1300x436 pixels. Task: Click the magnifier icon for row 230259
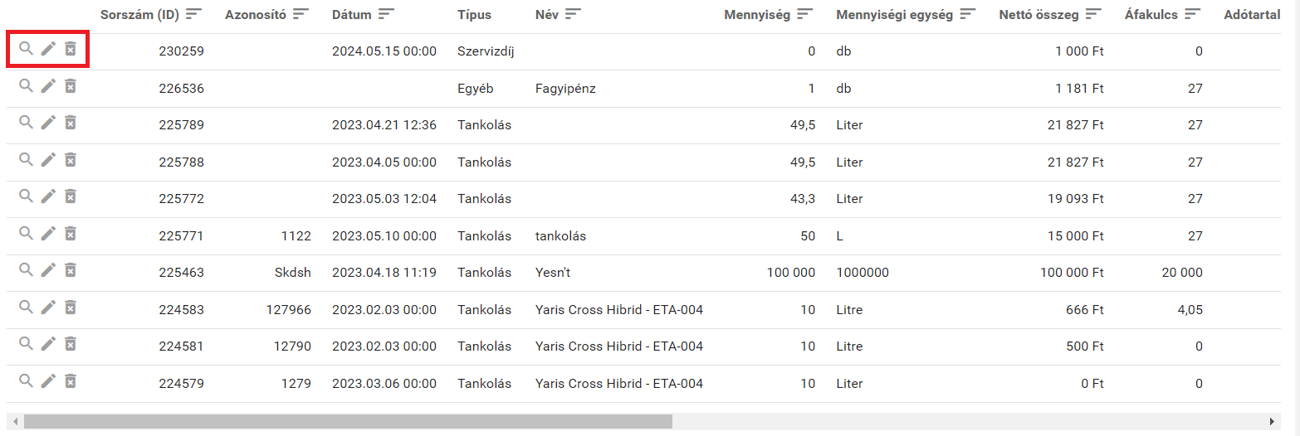[x=27, y=49]
